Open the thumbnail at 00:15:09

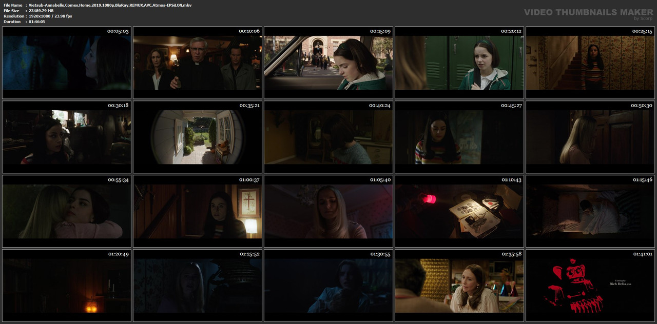(x=328, y=63)
